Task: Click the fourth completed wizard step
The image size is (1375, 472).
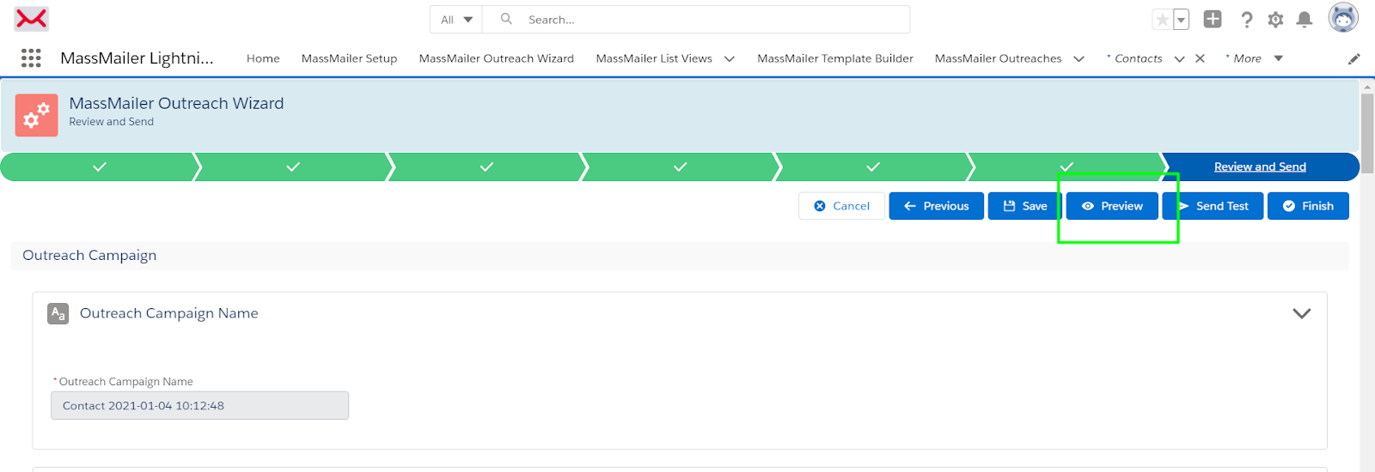Action: click(x=680, y=166)
